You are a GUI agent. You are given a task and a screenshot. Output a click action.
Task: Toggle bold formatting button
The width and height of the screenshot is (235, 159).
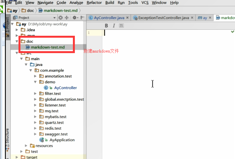[x=106, y=26]
